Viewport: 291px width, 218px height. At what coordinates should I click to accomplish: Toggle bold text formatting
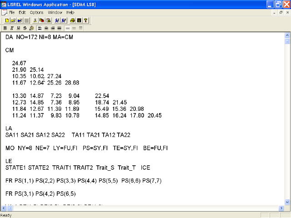(x=5, y=28)
